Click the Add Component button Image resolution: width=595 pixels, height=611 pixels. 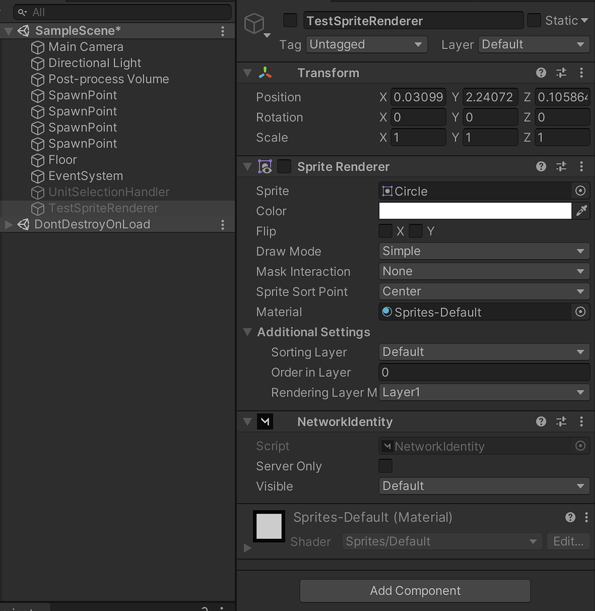tap(415, 591)
